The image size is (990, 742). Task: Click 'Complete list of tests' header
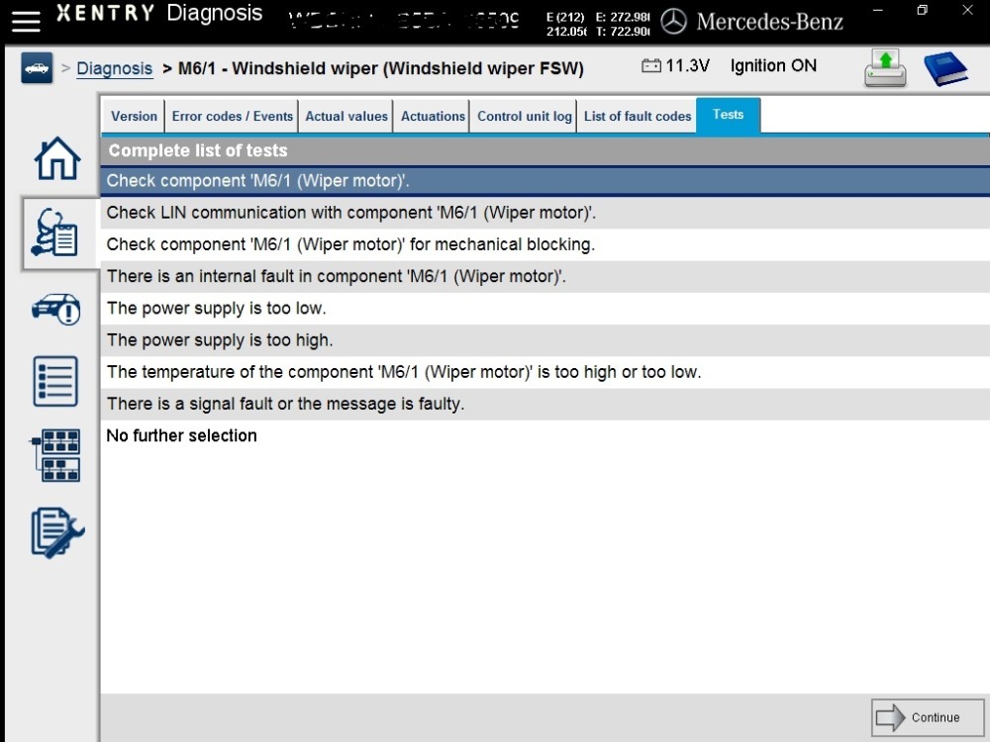tap(544, 150)
